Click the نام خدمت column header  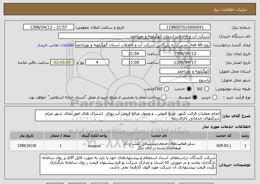[x=159, y=136]
